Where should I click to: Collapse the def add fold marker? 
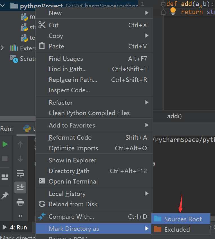click(x=163, y=4)
